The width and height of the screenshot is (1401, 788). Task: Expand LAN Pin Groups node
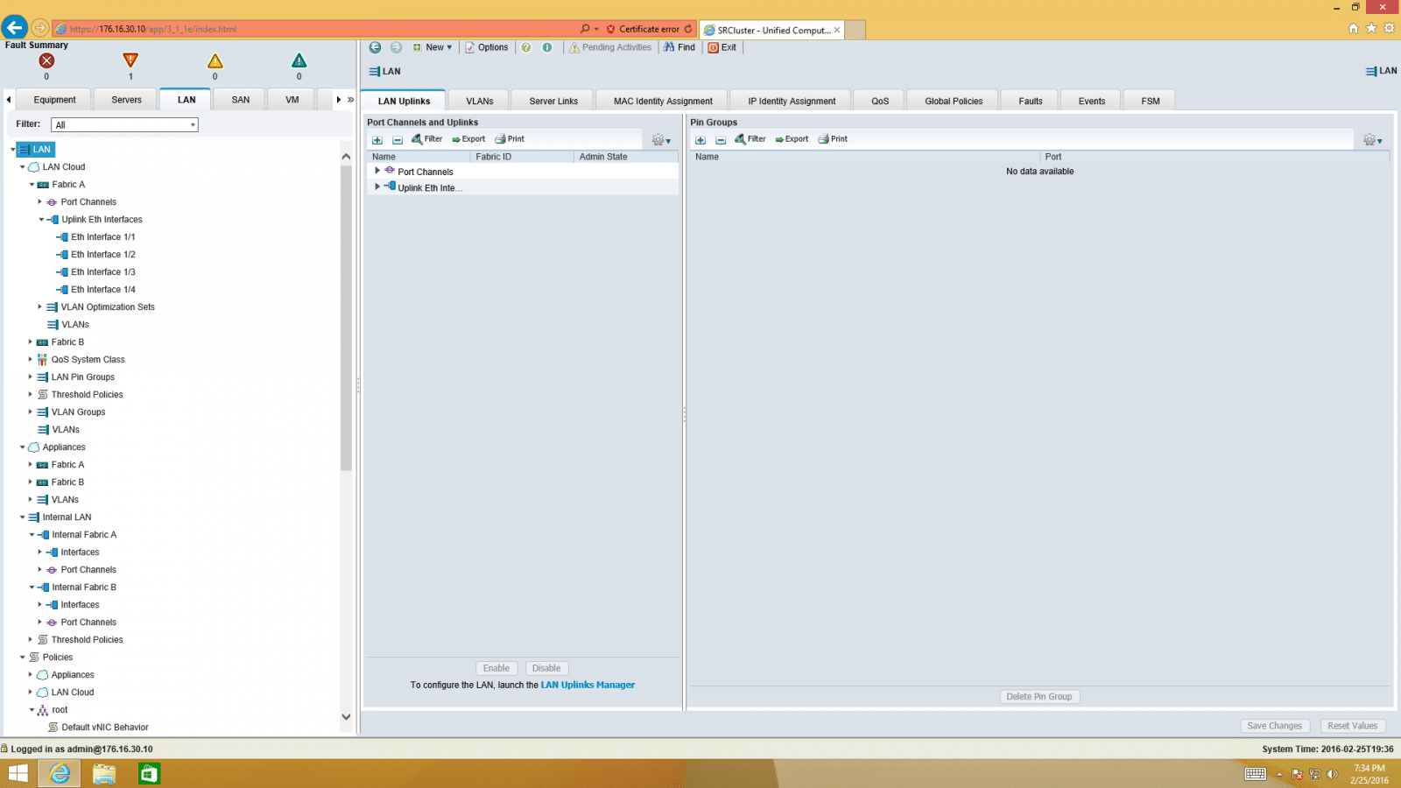31,377
